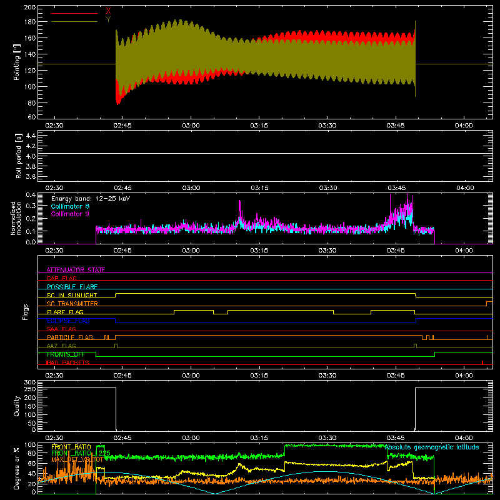Click 04:00 time label under Flags plot

[464, 376]
